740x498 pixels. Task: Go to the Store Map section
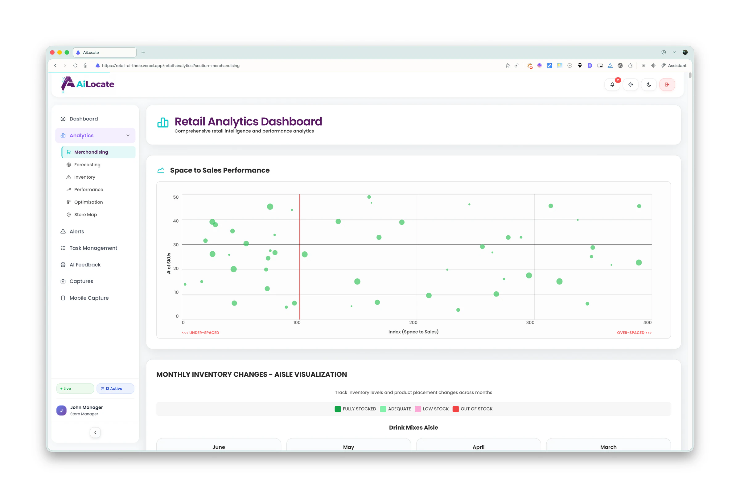coord(85,214)
